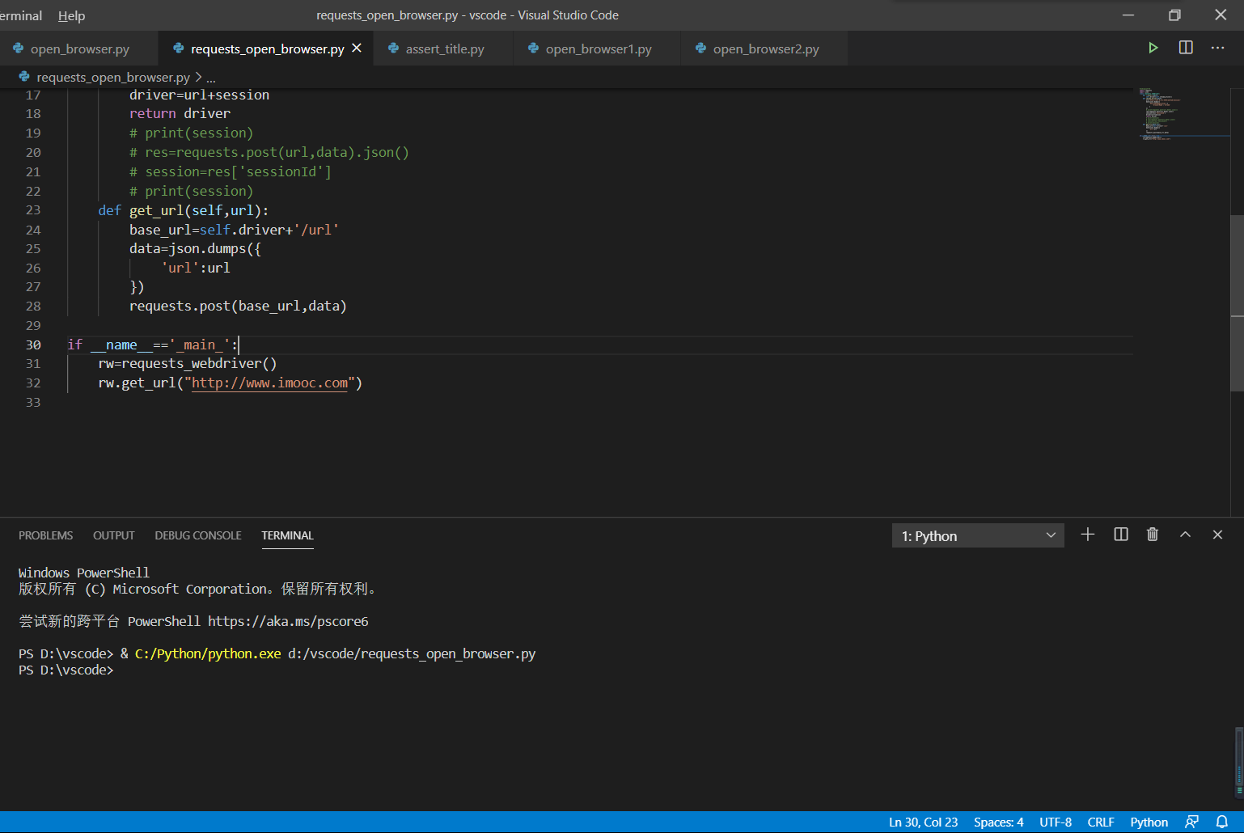This screenshot has height=833, width=1244.
Task: Click the https://aka.ms/pscore6 link in terminal
Action: click(x=288, y=621)
